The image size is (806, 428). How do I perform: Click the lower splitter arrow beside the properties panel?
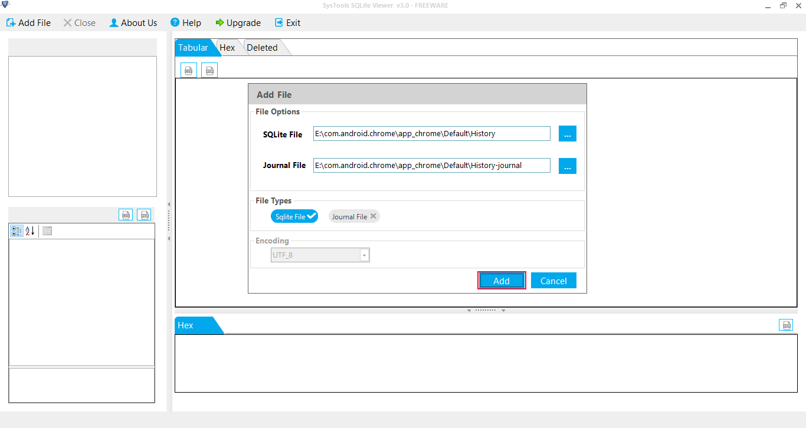pyautogui.click(x=169, y=239)
